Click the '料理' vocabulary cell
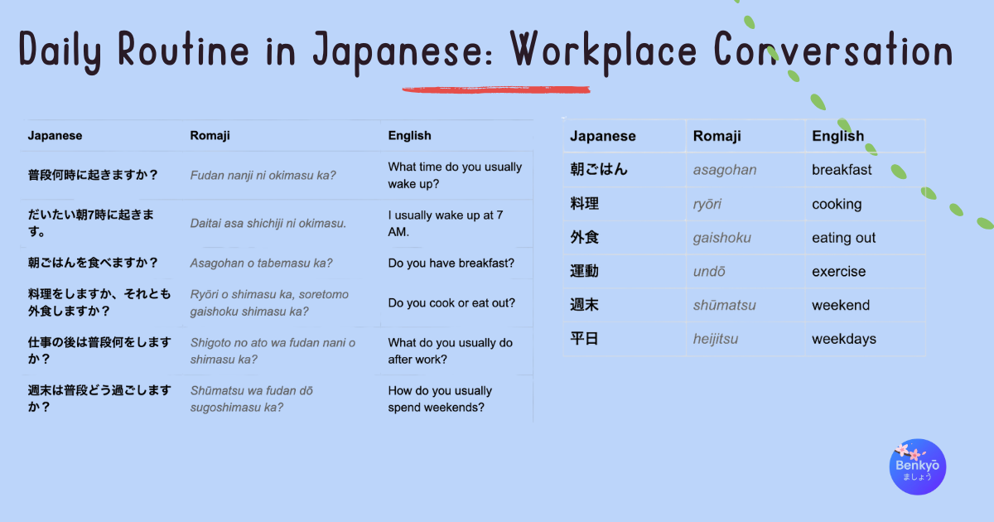The image size is (994, 522). coord(585,204)
